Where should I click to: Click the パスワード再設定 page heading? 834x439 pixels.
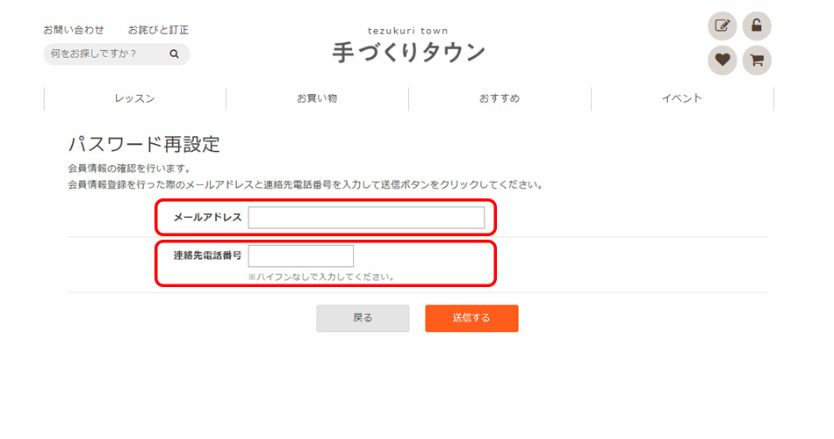[x=144, y=145]
